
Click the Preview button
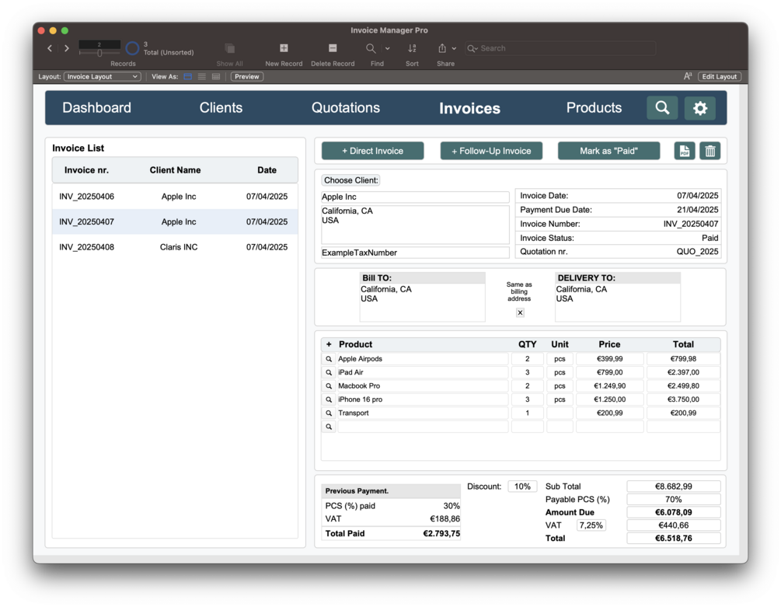[247, 77]
